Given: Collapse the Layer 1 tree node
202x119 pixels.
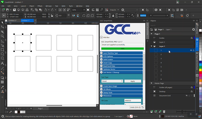Looking at the screenshot, I should click(x=151, y=46).
